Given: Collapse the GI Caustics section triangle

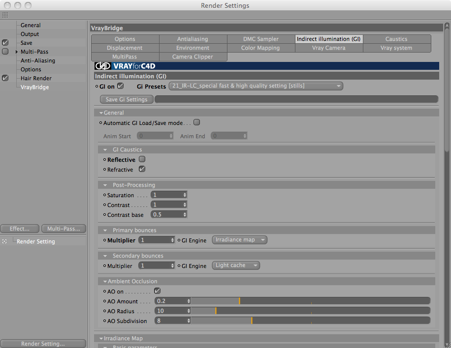Looking at the screenshot, I should click(x=105, y=150).
